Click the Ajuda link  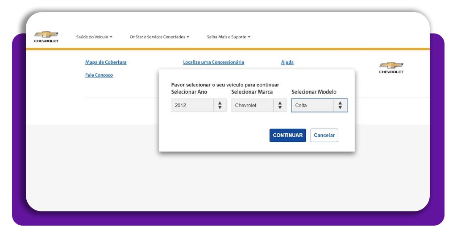(287, 62)
